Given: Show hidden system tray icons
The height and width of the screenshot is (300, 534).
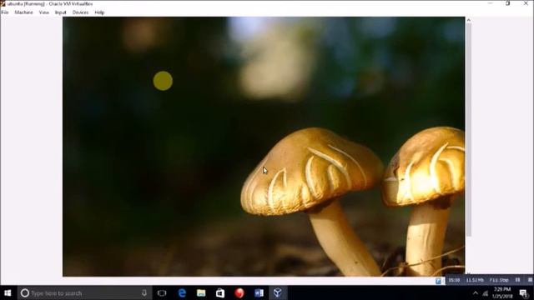Looking at the screenshot, I should pyautogui.click(x=476, y=292).
